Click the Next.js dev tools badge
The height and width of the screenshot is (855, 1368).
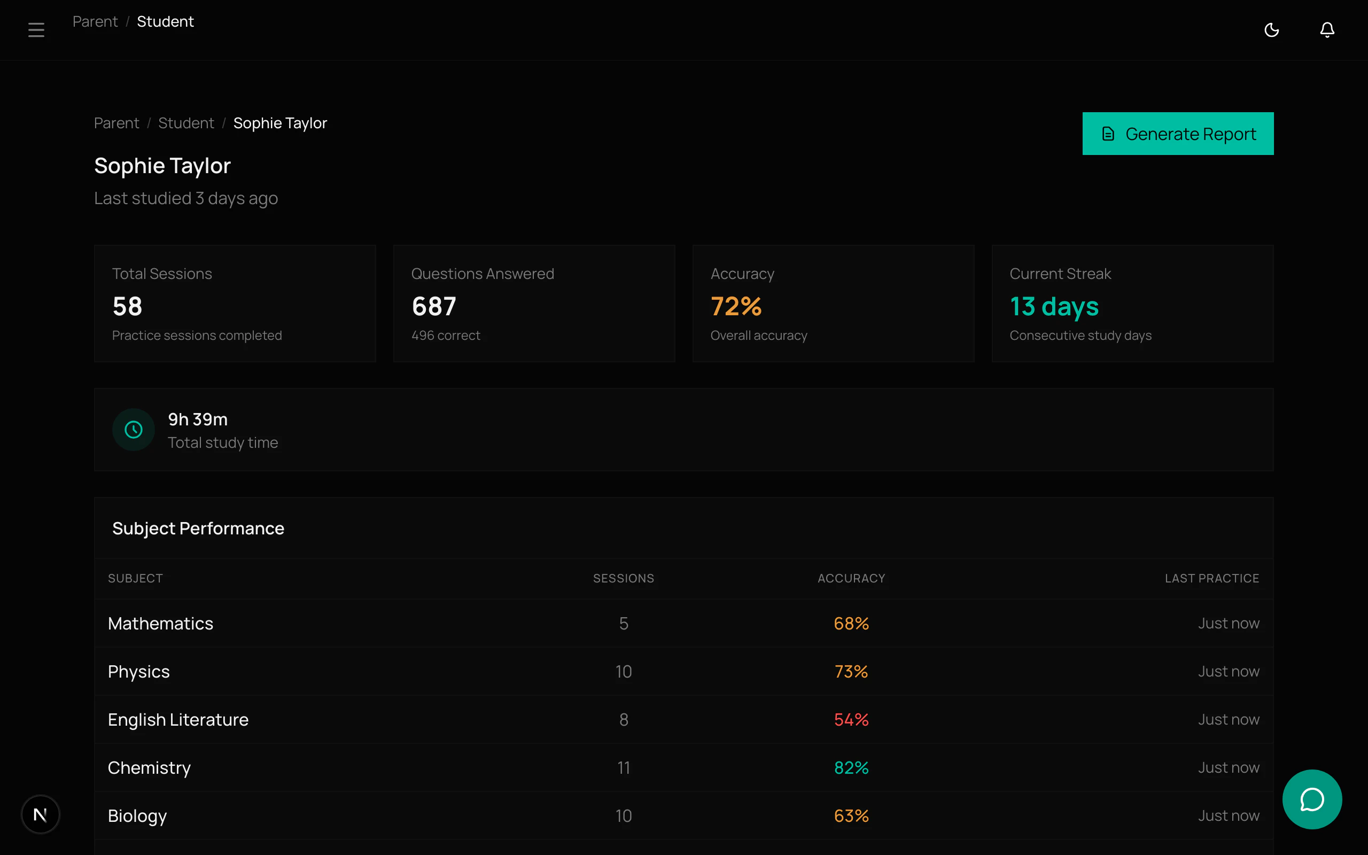pos(40,814)
